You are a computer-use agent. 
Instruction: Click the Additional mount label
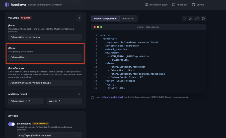coord(18,94)
